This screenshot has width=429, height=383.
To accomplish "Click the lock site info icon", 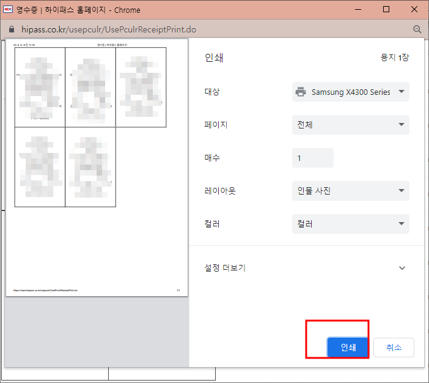I will 12,29.
